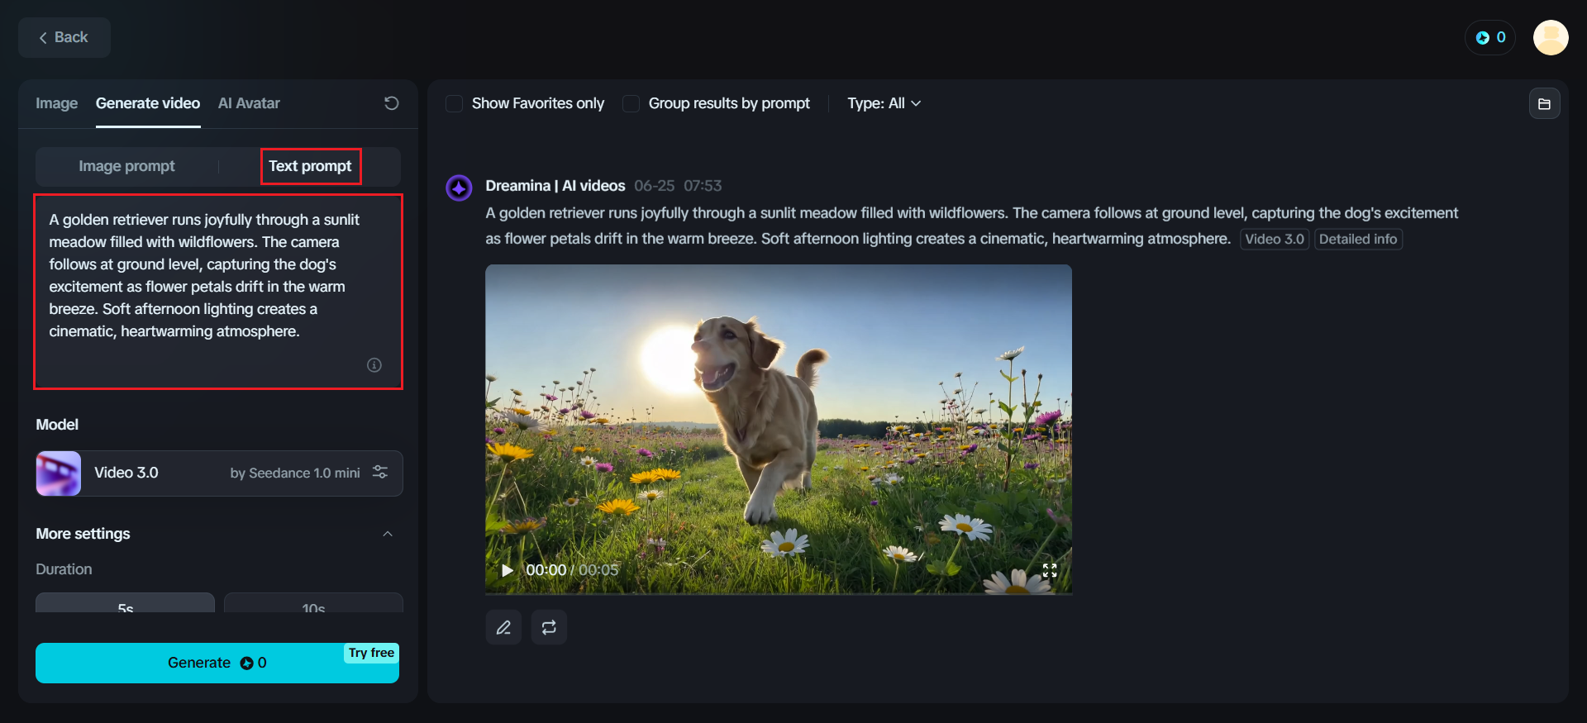The width and height of the screenshot is (1587, 723).
Task: Open the Type: All dropdown
Action: pos(884,103)
